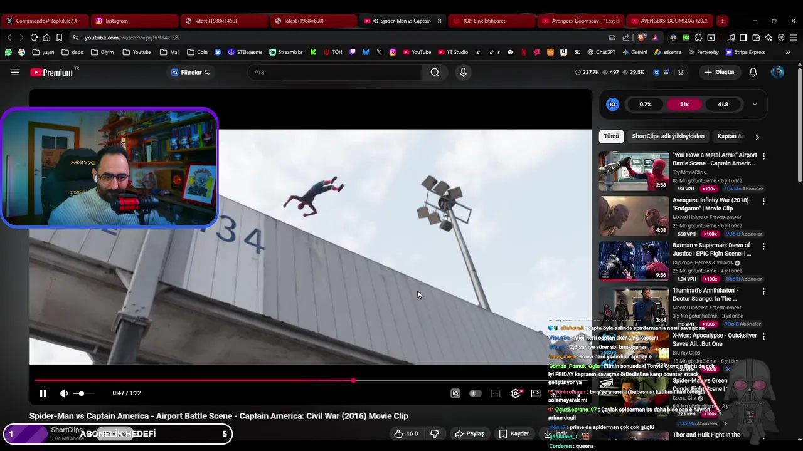803x451 pixels.
Task: Open Avengers: Infinity War Endgame clip thumbnail
Action: pyautogui.click(x=634, y=215)
